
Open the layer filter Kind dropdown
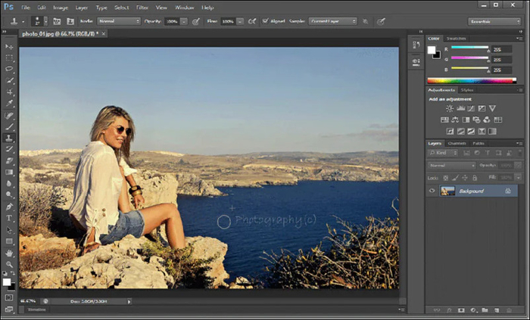[443, 153]
